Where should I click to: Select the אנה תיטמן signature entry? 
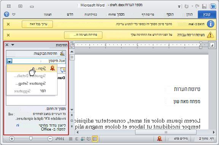[36, 61]
